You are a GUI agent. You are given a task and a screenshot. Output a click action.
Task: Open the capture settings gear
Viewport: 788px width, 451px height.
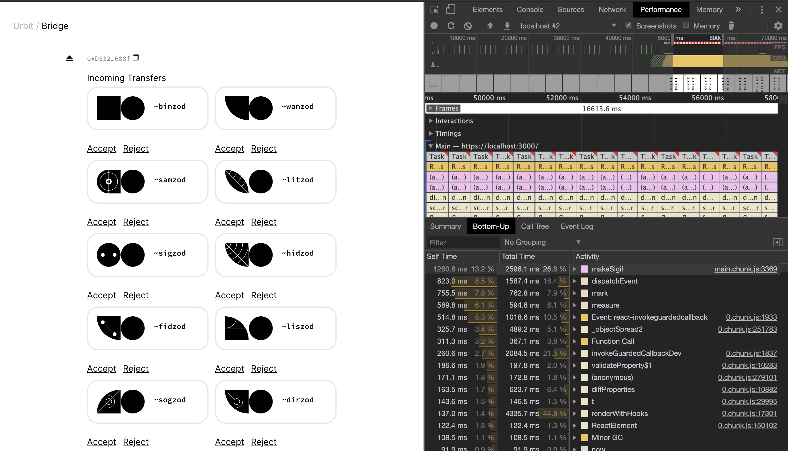coord(778,26)
